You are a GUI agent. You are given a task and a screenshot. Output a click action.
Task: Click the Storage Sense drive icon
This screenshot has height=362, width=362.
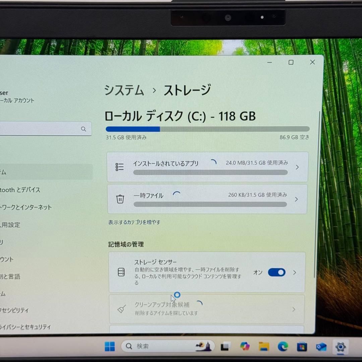click(121, 272)
